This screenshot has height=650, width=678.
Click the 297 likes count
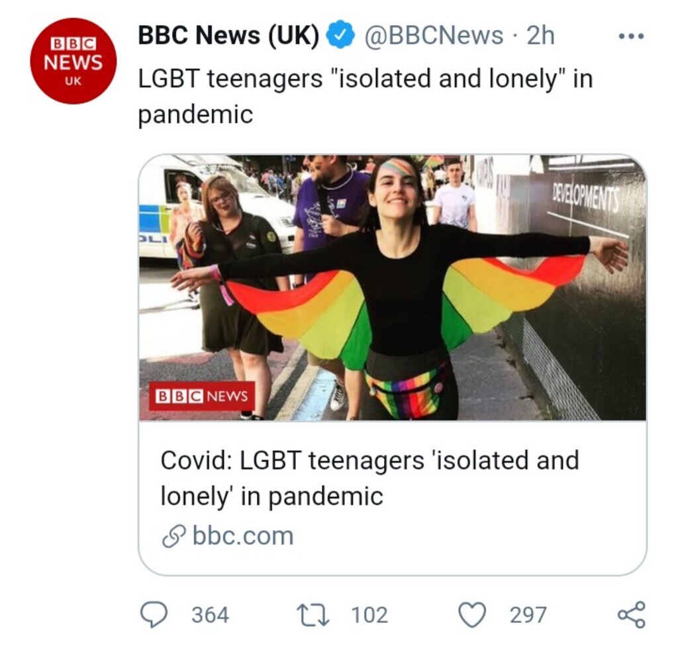tap(528, 615)
